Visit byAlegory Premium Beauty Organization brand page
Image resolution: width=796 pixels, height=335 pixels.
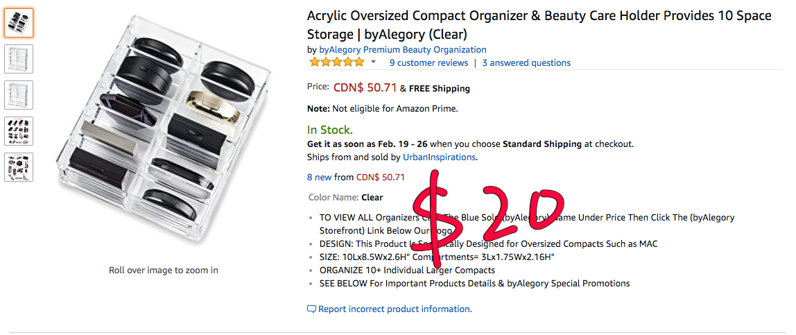402,50
